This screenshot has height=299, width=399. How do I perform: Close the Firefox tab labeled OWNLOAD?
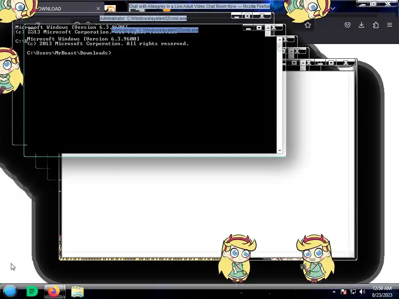[x=98, y=9]
